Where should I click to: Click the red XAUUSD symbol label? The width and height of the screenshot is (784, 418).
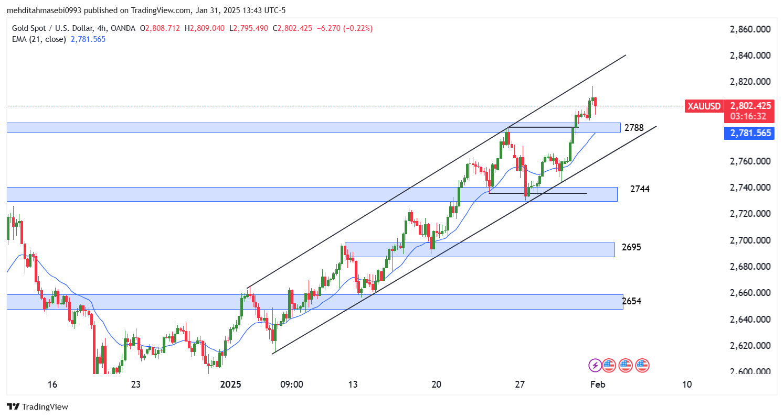pyautogui.click(x=704, y=106)
